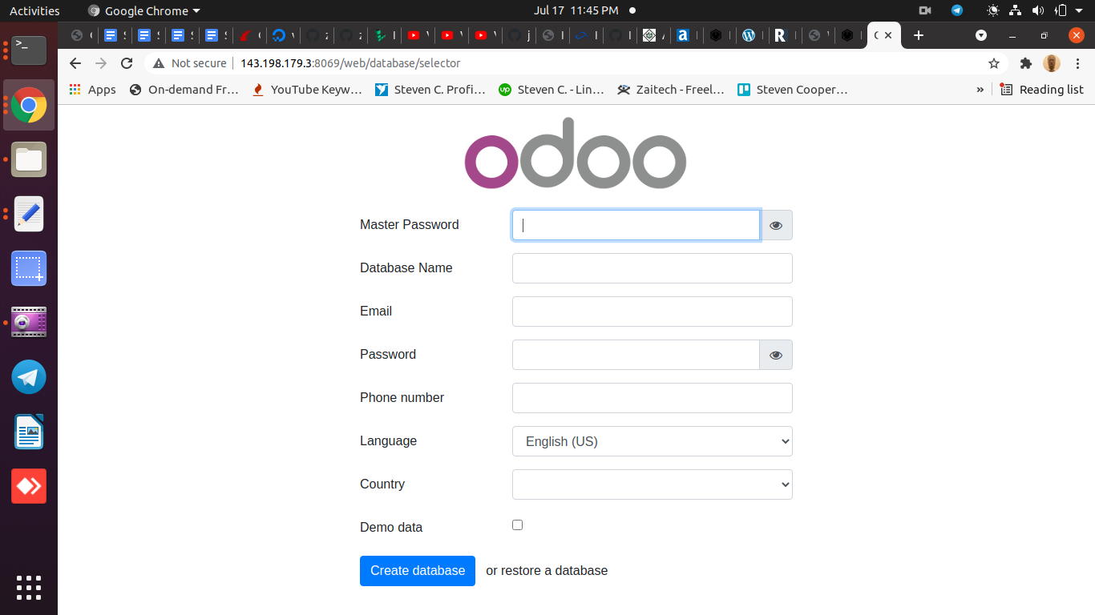Open the 'Zaitech - Freel…' bookmark
The image size is (1095, 615).
[671, 90]
